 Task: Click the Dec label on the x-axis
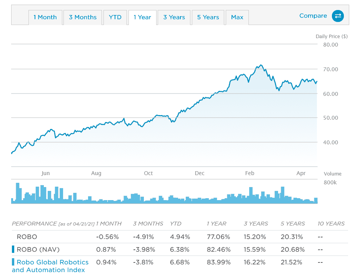tap(200, 173)
